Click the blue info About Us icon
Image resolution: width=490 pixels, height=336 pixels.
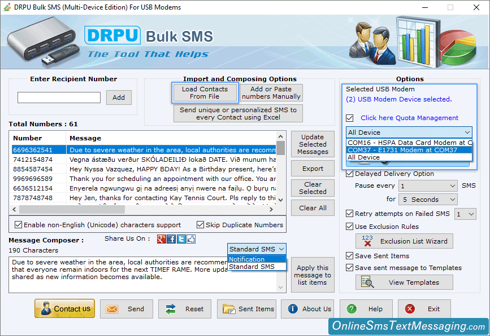point(293,309)
